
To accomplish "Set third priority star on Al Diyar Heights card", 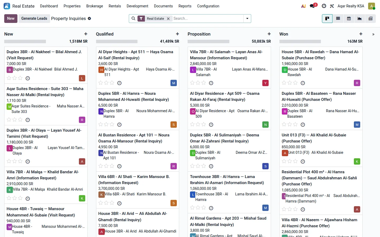I will 112,83.
